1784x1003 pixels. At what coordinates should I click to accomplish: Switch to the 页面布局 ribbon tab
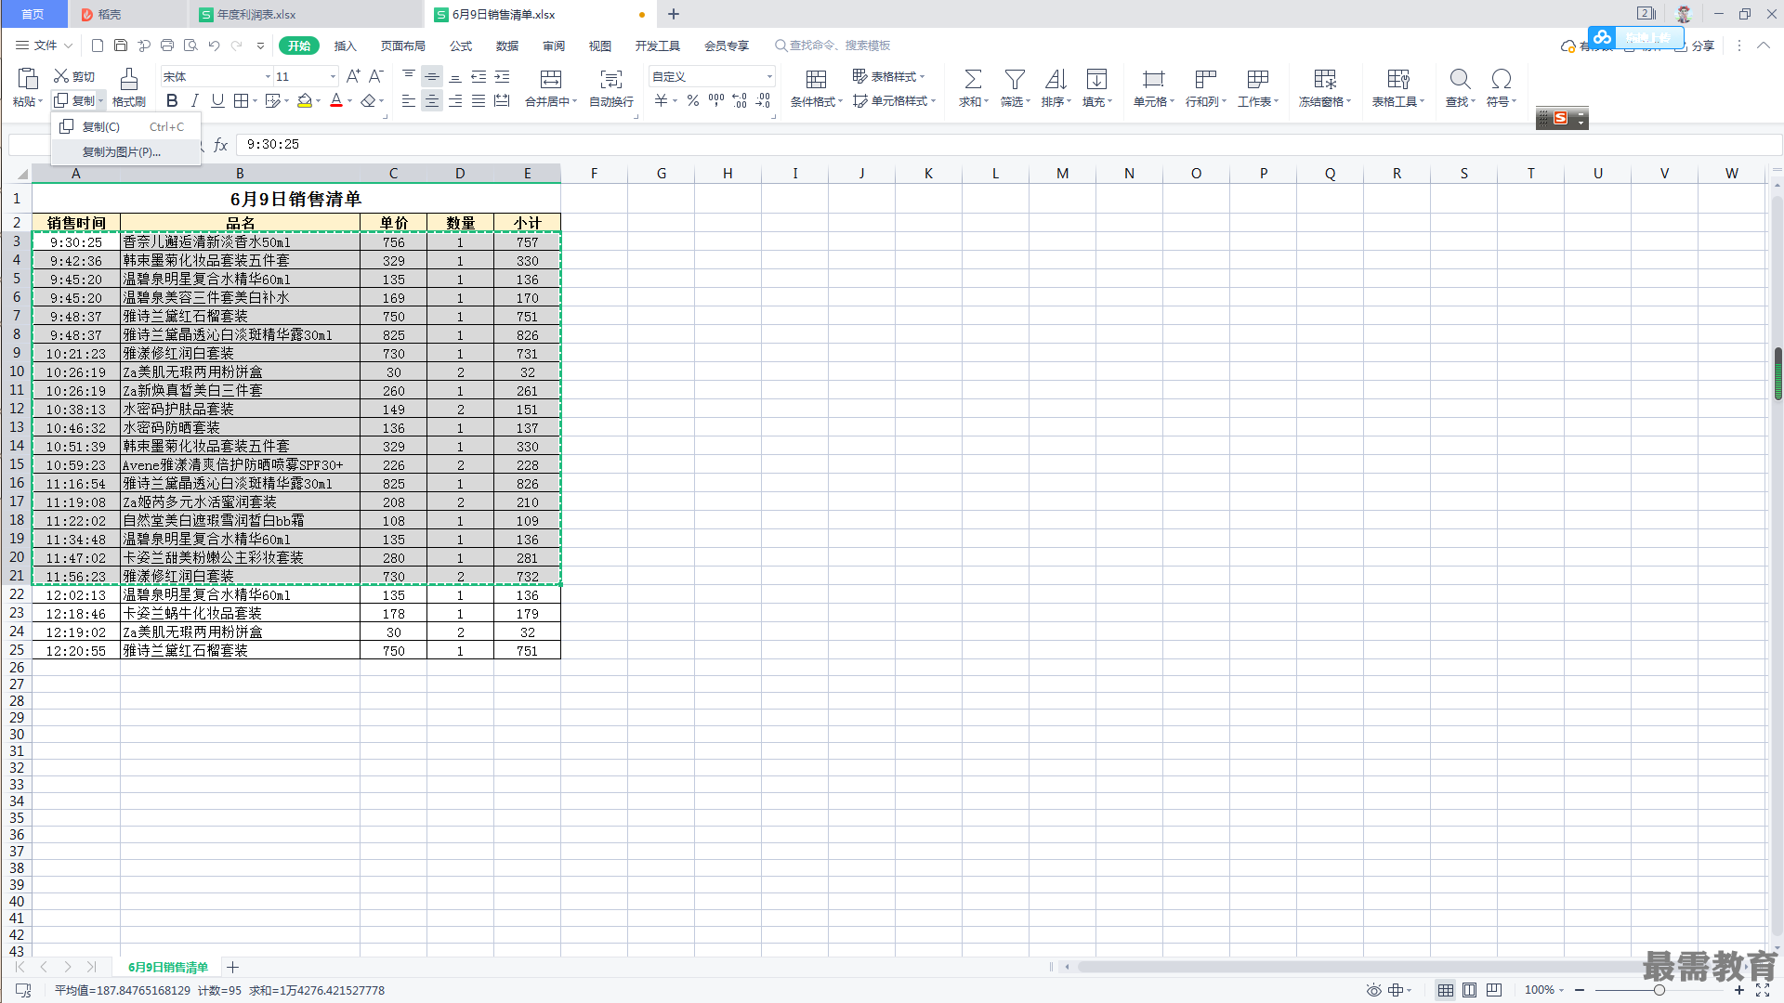402,46
